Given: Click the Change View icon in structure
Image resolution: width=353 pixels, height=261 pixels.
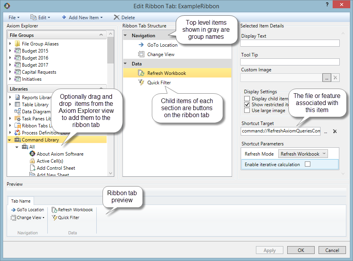Looking at the screenshot, I should (x=141, y=54).
